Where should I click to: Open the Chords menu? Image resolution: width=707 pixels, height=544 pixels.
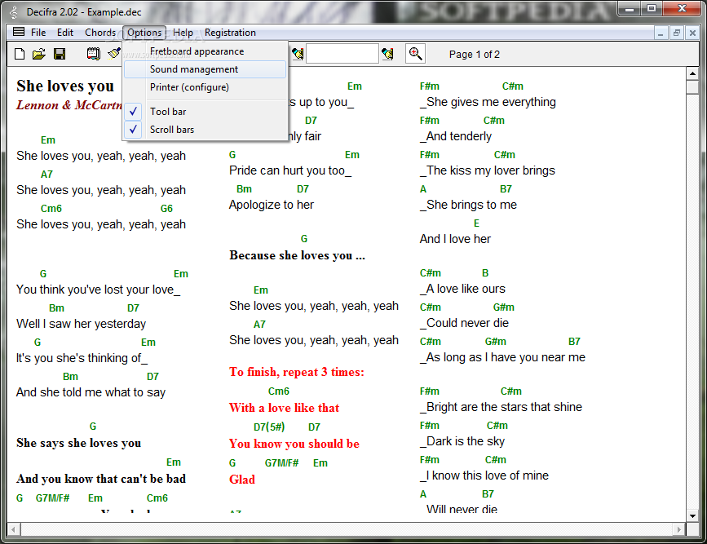tap(100, 33)
